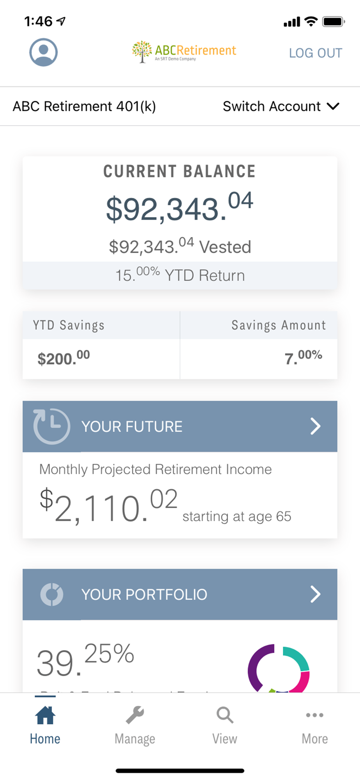Expand Your Future with the right chevron
360x780 pixels.
click(315, 426)
